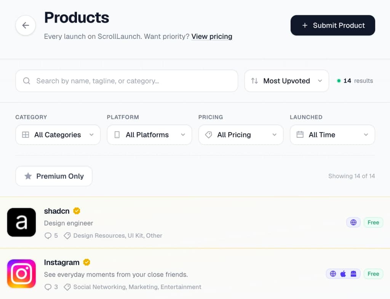Click the green results indicator dot
Image resolution: width=390 pixels, height=299 pixels.
[339, 81]
